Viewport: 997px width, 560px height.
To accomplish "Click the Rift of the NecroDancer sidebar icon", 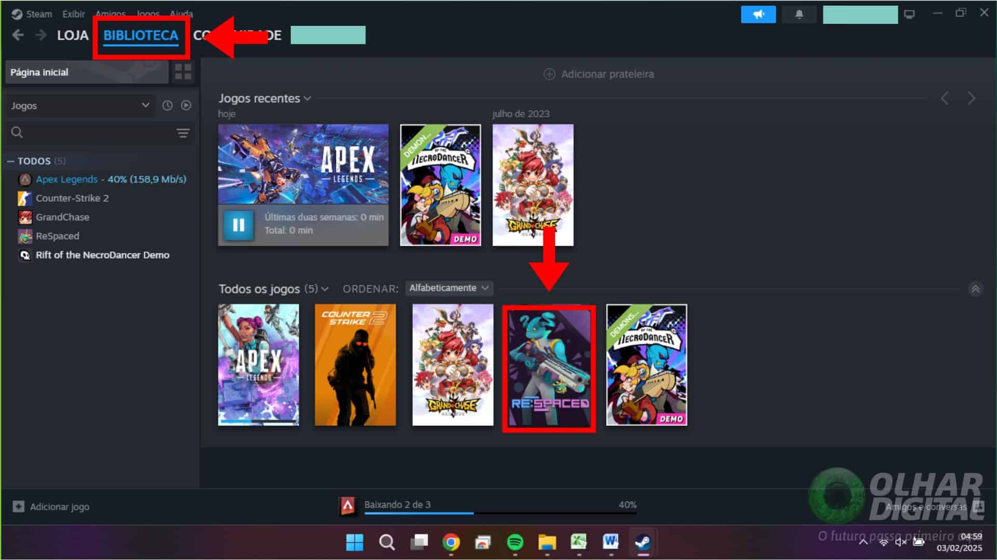I will [25, 255].
